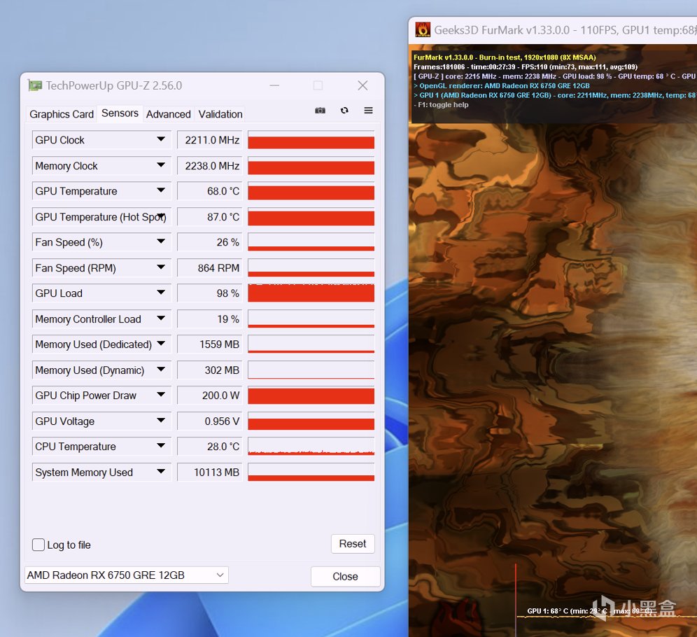
Task: Open the CPU Temperature dropdown
Action: (x=161, y=447)
